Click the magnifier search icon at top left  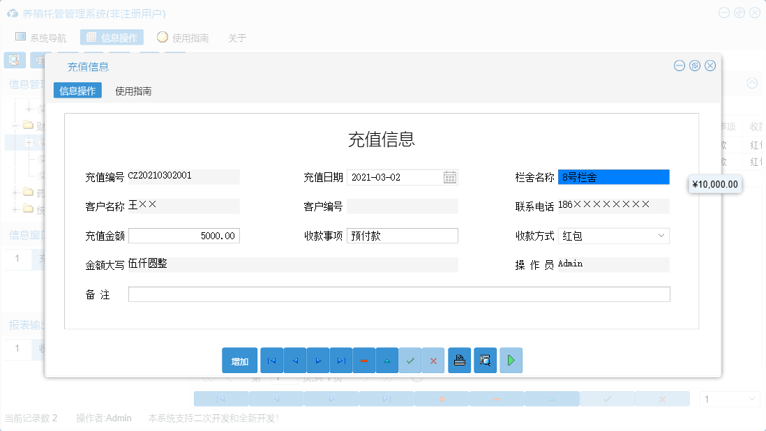coord(14,60)
